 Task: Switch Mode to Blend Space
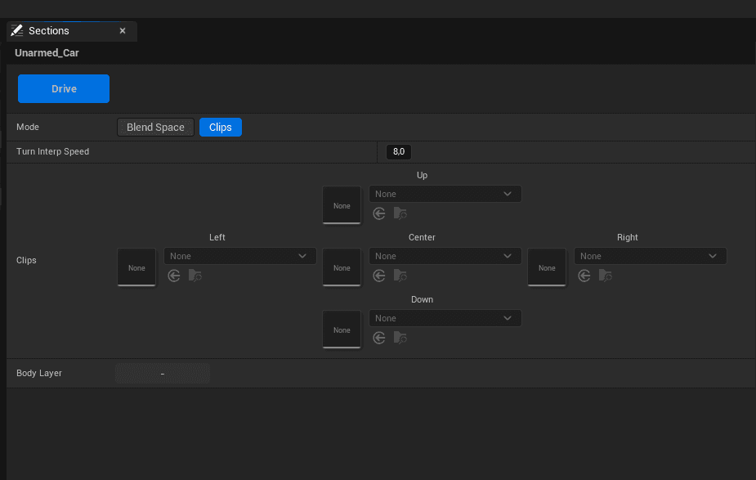coord(155,128)
